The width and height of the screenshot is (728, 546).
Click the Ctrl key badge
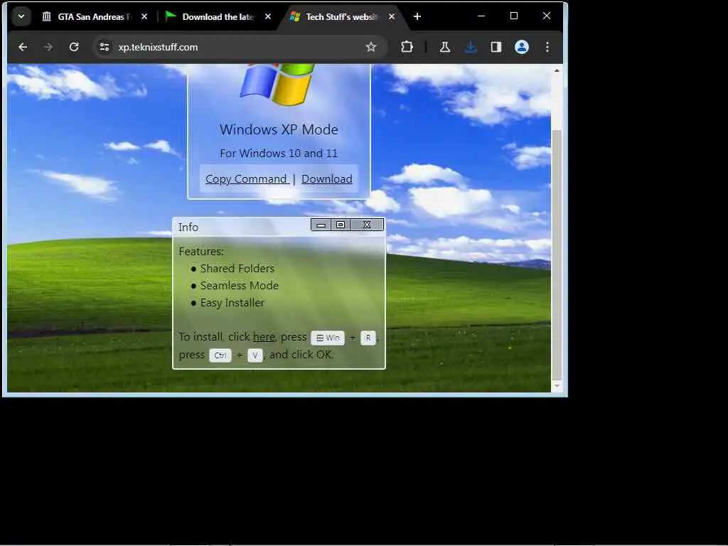click(x=220, y=355)
